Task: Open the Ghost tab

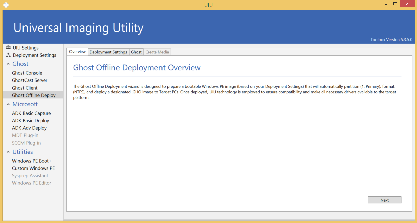Action: click(x=136, y=52)
